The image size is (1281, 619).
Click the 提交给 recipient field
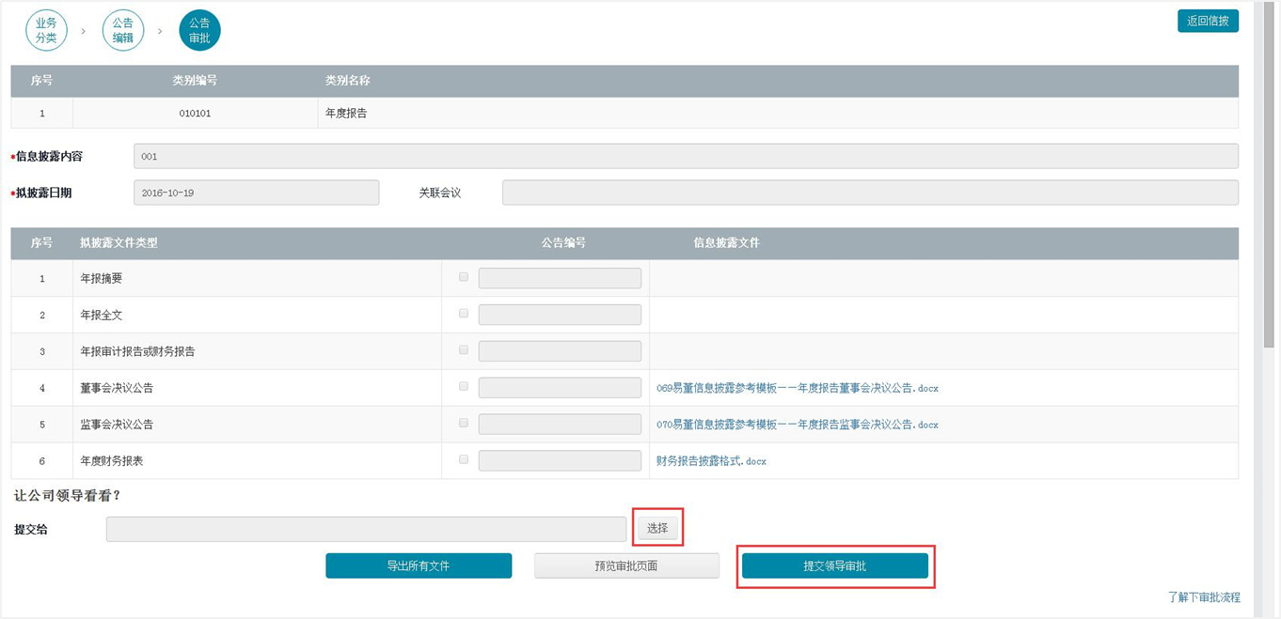[x=366, y=529]
